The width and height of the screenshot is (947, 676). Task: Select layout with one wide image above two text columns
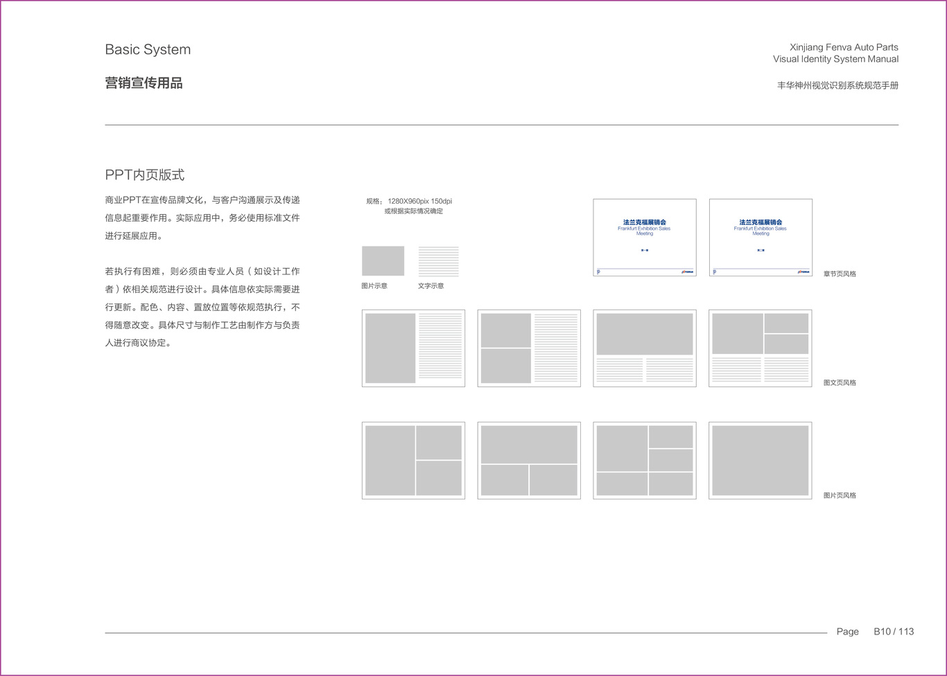[645, 348]
